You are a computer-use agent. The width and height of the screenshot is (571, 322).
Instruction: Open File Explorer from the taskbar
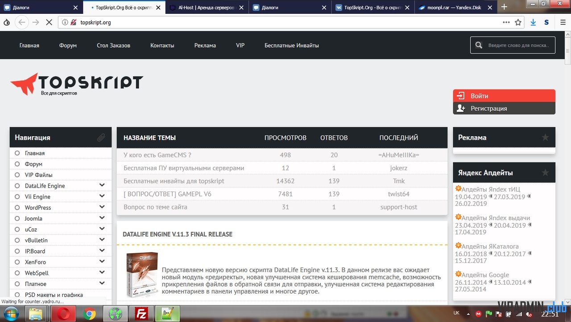37,314
